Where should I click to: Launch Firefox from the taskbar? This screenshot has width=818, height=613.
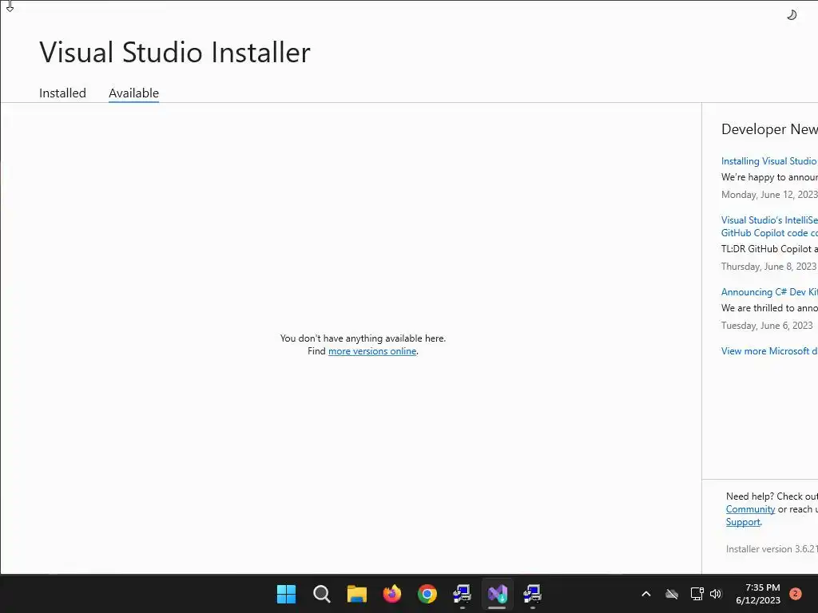(391, 594)
